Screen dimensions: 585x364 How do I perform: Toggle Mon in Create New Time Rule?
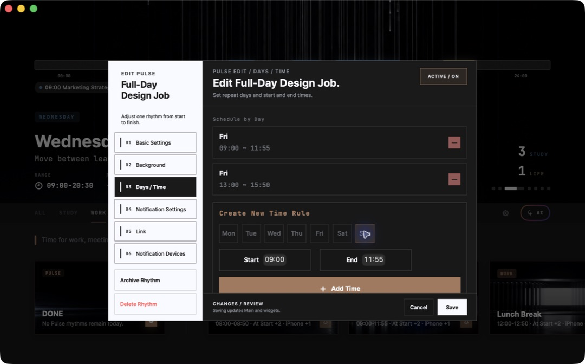click(x=229, y=233)
